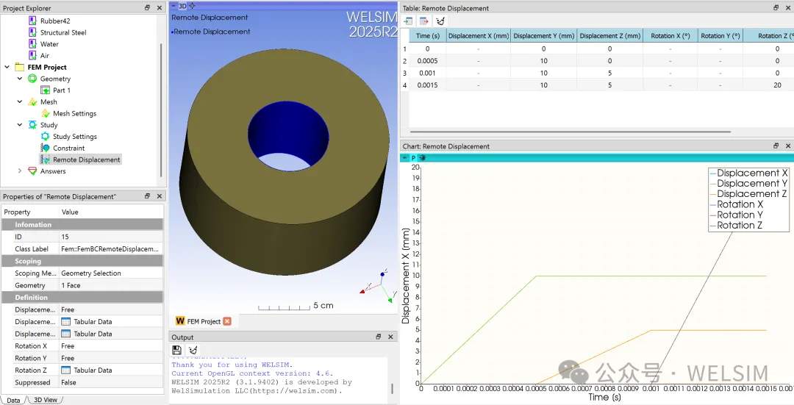
Task: Click the P button in chart toolbar
Action: [x=413, y=158]
